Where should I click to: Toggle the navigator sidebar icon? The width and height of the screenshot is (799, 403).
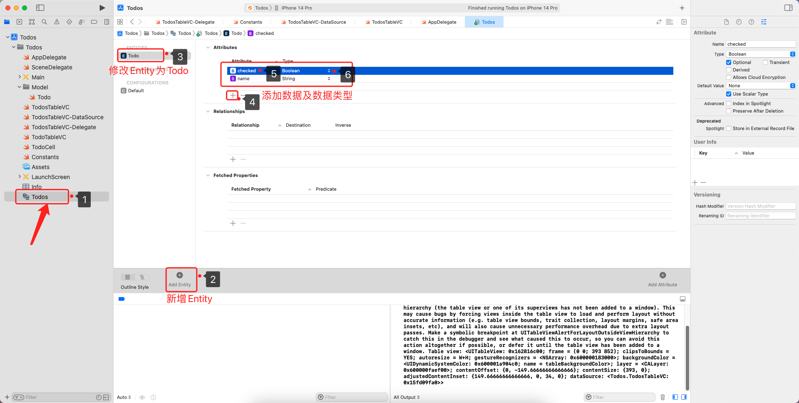click(x=40, y=8)
